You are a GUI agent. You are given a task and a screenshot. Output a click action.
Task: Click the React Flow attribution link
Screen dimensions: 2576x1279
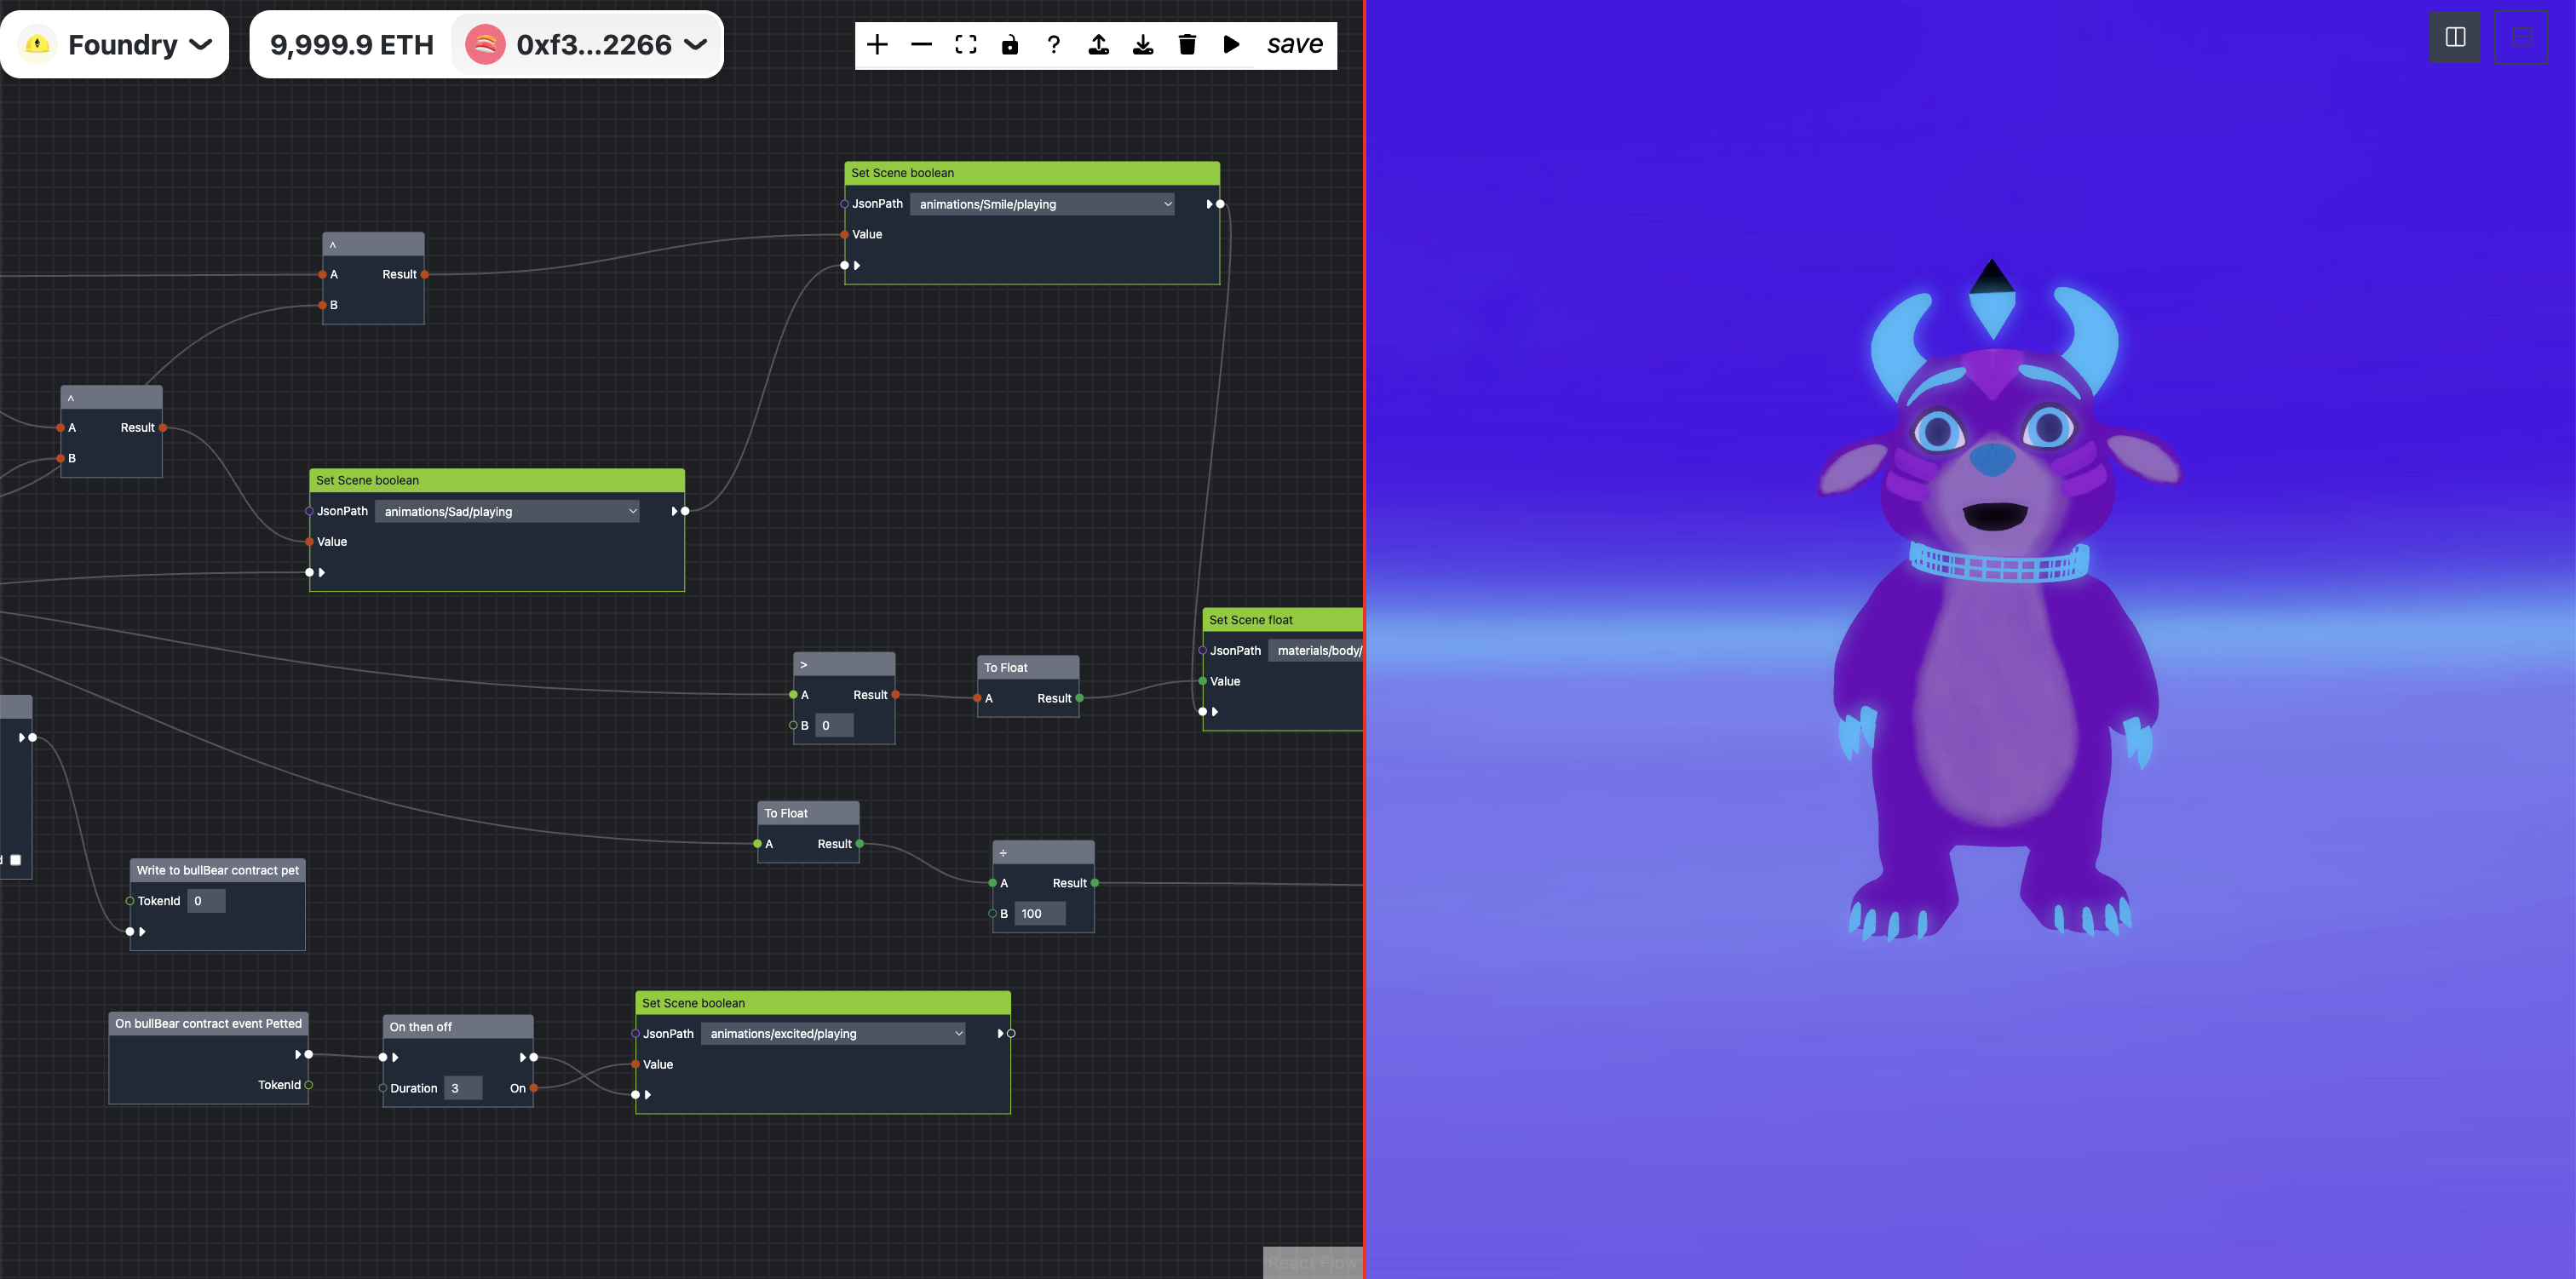click(1312, 1263)
